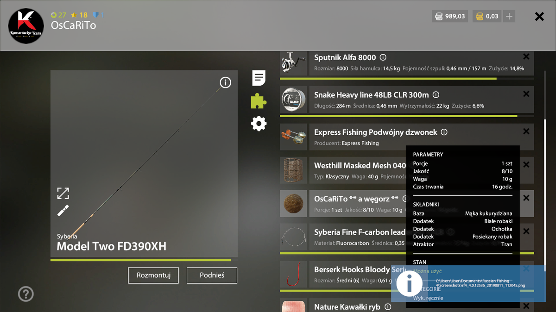Viewport: 556px width, 312px height.
Task: Click the Sputnik Alfa 8000 title
Action: point(345,58)
